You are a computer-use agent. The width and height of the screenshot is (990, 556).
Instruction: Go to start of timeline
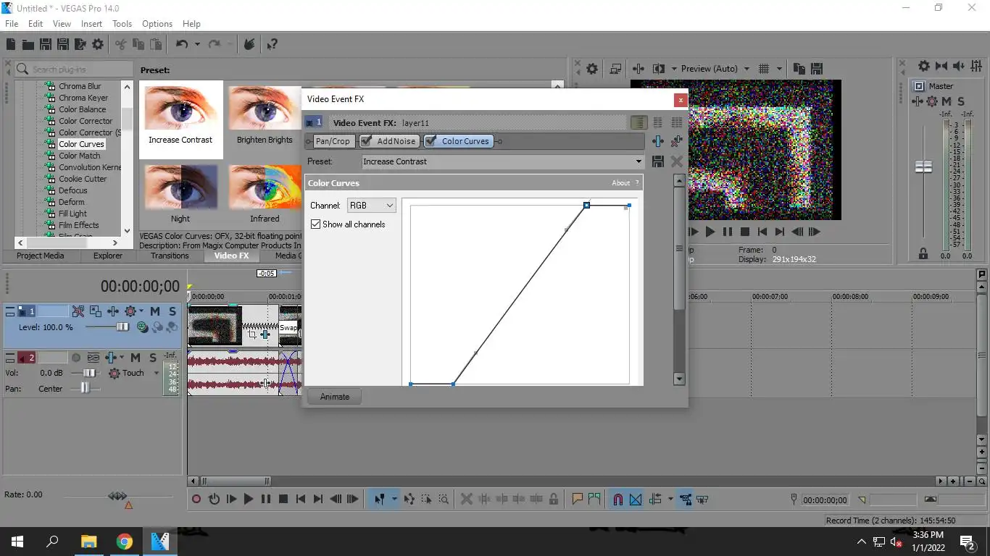tap(301, 499)
